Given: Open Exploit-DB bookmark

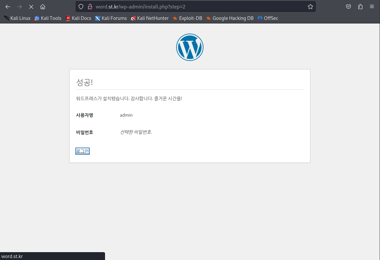Looking at the screenshot, I should click(187, 18).
